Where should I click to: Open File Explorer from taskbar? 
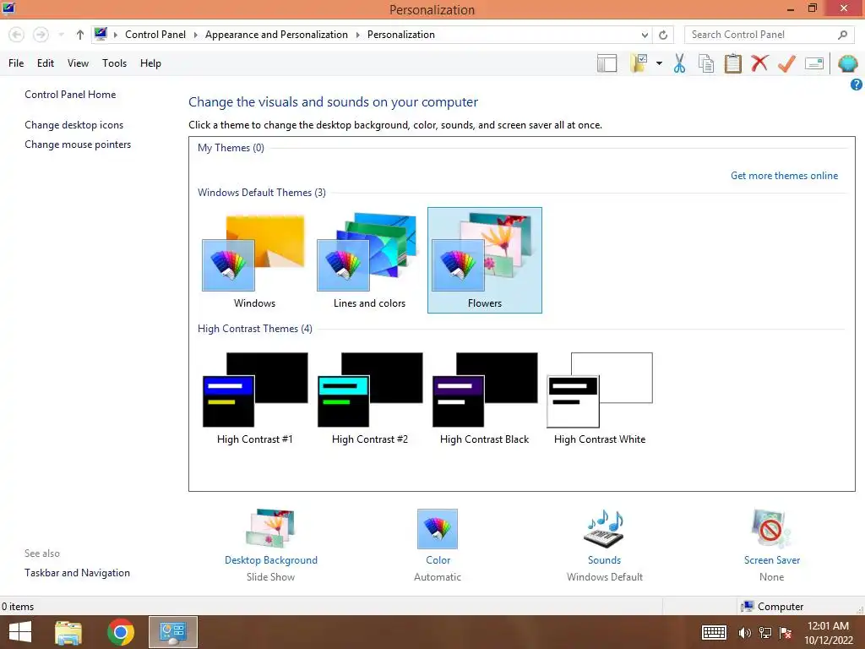(68, 632)
